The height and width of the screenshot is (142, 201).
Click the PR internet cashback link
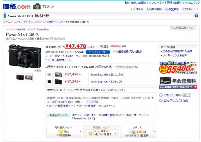tap(165, 3)
